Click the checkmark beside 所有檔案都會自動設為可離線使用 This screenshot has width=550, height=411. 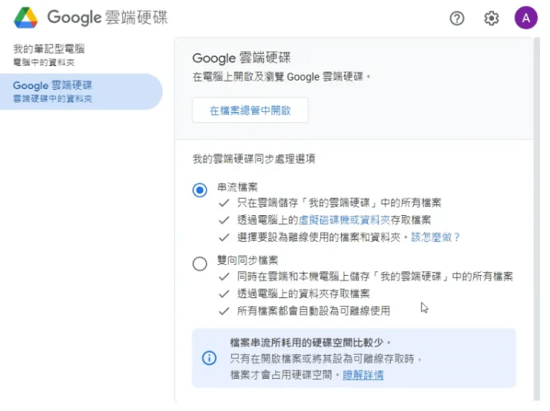pyautogui.click(x=224, y=311)
